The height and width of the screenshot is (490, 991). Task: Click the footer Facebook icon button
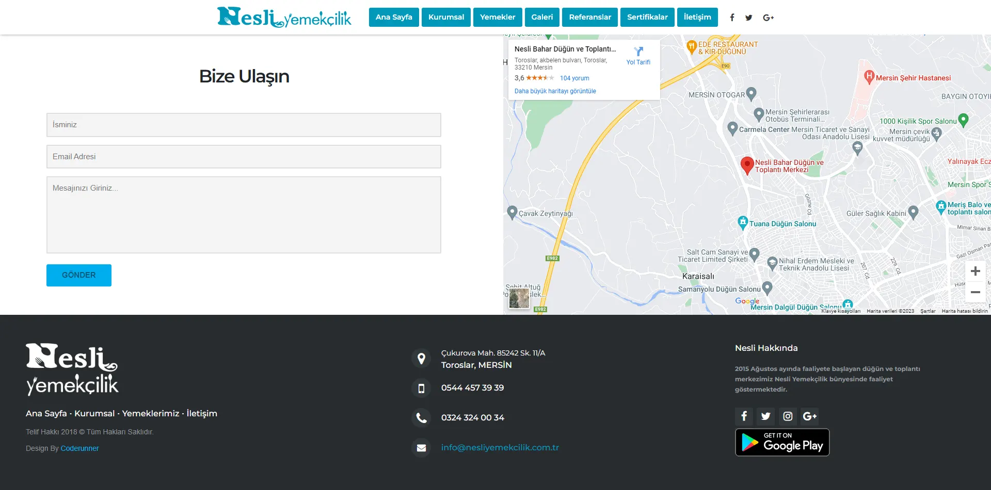744,416
